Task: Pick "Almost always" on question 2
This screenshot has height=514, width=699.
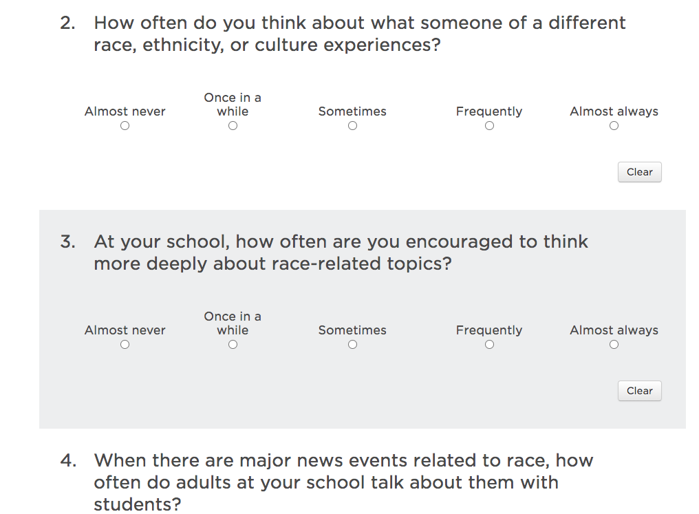Action: pos(613,125)
